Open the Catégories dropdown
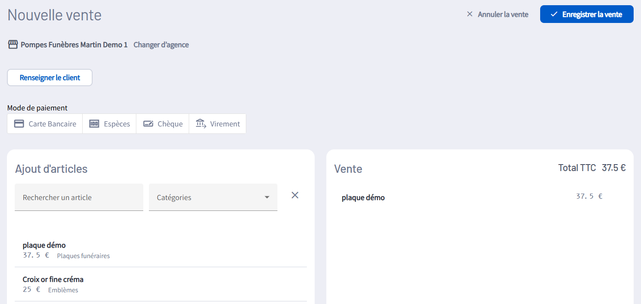Image resolution: width=641 pixels, height=304 pixels. (208, 197)
